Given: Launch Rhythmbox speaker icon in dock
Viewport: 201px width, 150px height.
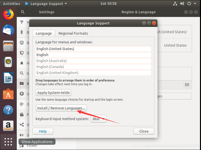Looking at the screenshot, I should [8, 62].
